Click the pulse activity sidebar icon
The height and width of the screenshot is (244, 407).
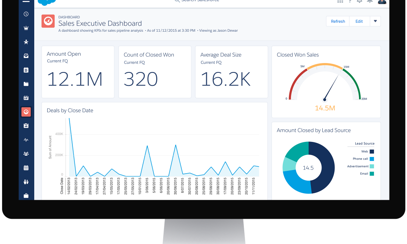click(26, 140)
